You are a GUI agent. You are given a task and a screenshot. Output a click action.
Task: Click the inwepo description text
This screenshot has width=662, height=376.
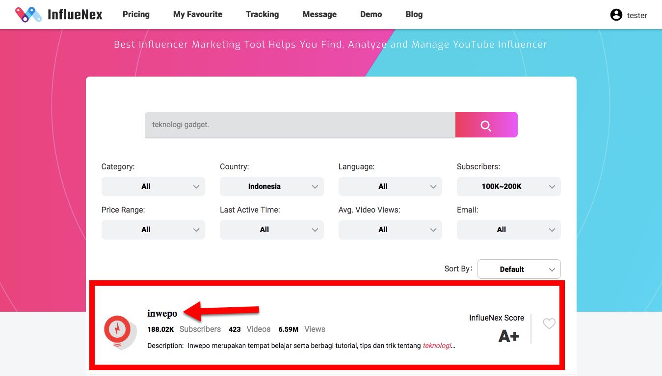click(301, 346)
